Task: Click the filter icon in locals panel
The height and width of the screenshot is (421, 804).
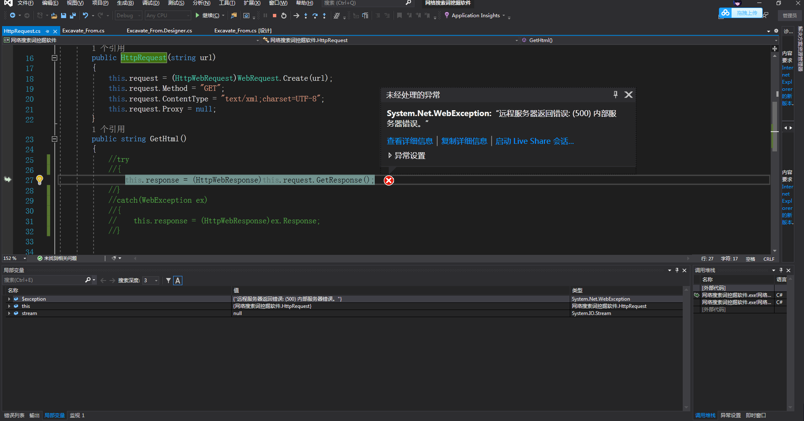Action: (168, 281)
